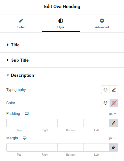124x161 pixels.
Task: Click the half-circle Style icon
Action: pos(61,21)
